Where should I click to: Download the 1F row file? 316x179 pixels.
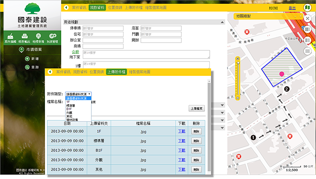point(181,131)
